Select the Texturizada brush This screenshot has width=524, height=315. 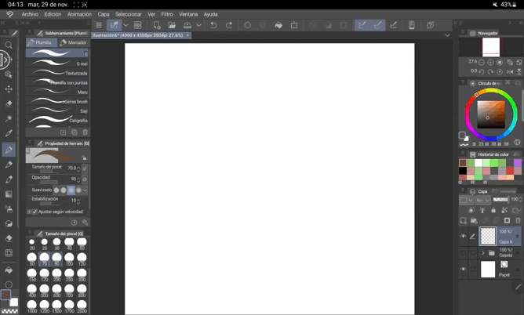57,73
